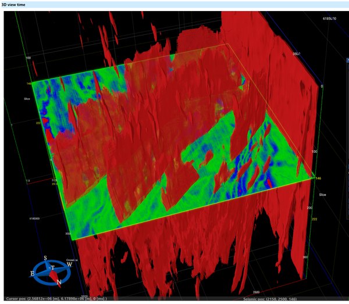This screenshot has height=304, width=349.
Task: Click the Cursor pos status bar readout
Action: 56,299
